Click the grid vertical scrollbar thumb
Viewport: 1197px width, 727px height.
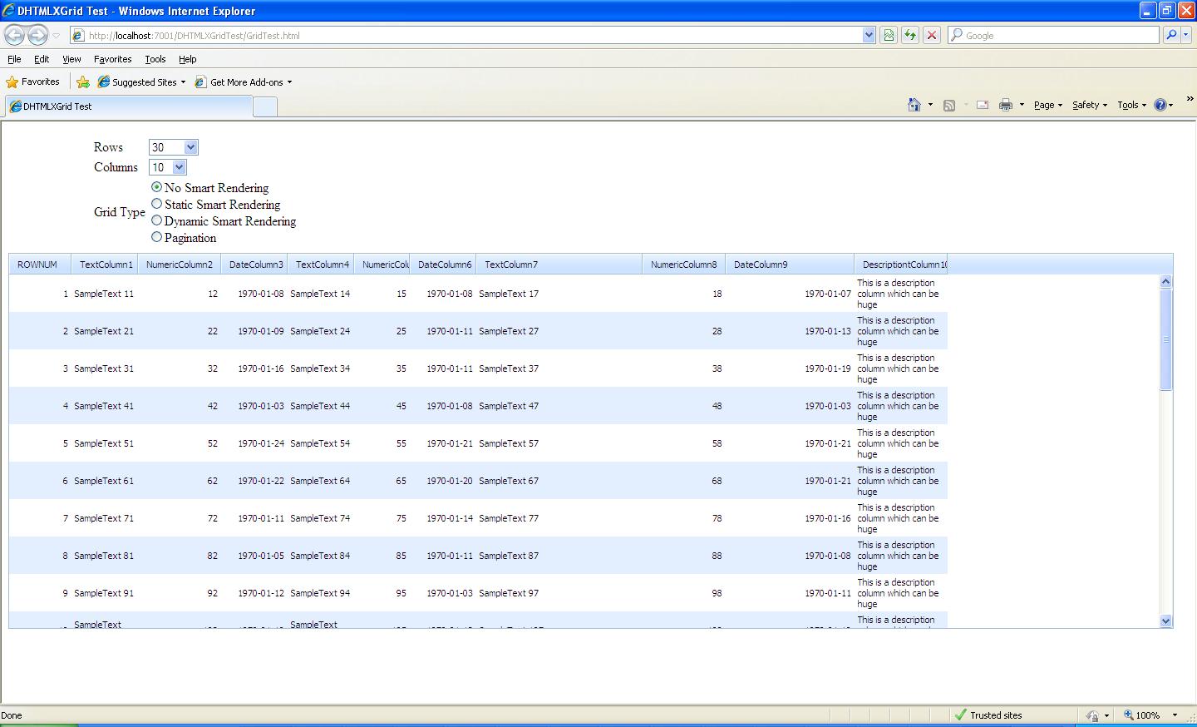[x=1165, y=339]
